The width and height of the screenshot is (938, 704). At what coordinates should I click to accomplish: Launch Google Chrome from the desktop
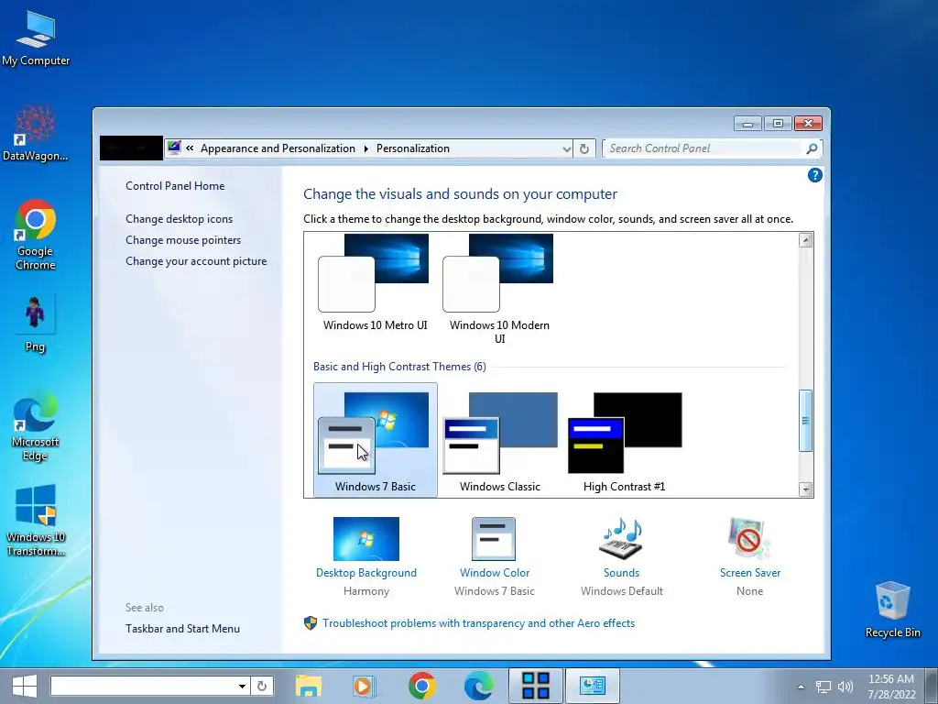[36, 235]
